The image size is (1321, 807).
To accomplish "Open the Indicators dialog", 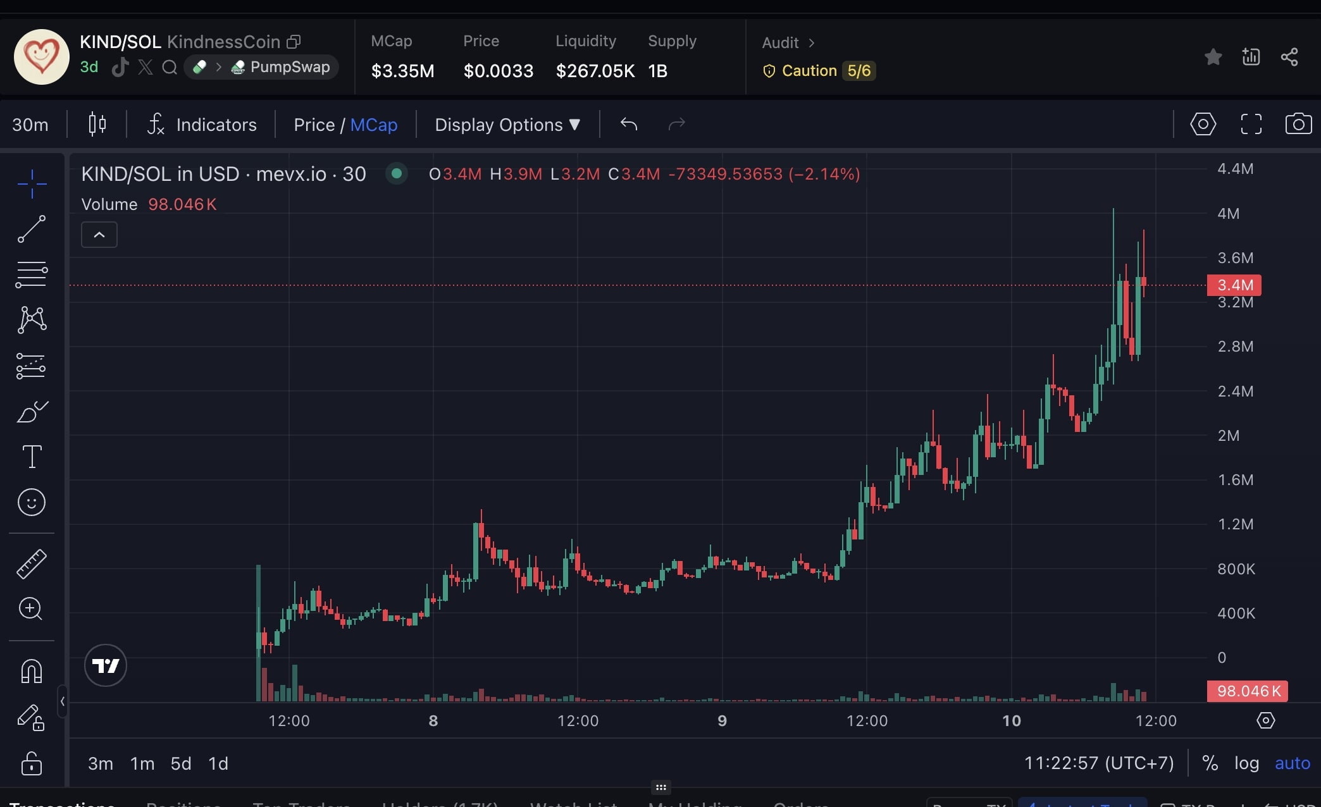I will pos(202,125).
